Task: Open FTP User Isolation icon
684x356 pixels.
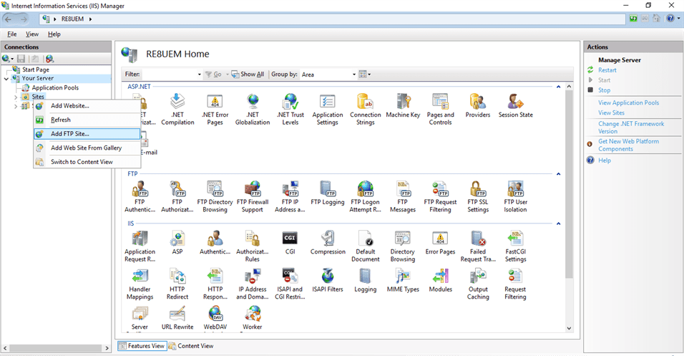Action: tap(516, 196)
